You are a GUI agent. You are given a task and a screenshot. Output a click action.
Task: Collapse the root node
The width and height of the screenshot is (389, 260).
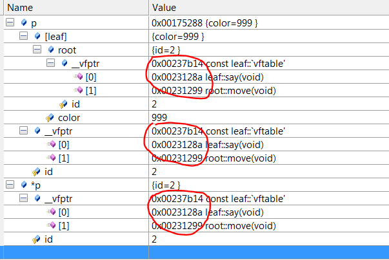37,50
